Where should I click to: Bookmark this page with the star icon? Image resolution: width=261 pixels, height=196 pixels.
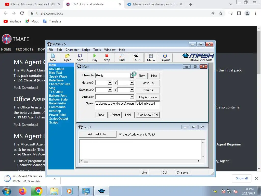[x=221, y=13]
